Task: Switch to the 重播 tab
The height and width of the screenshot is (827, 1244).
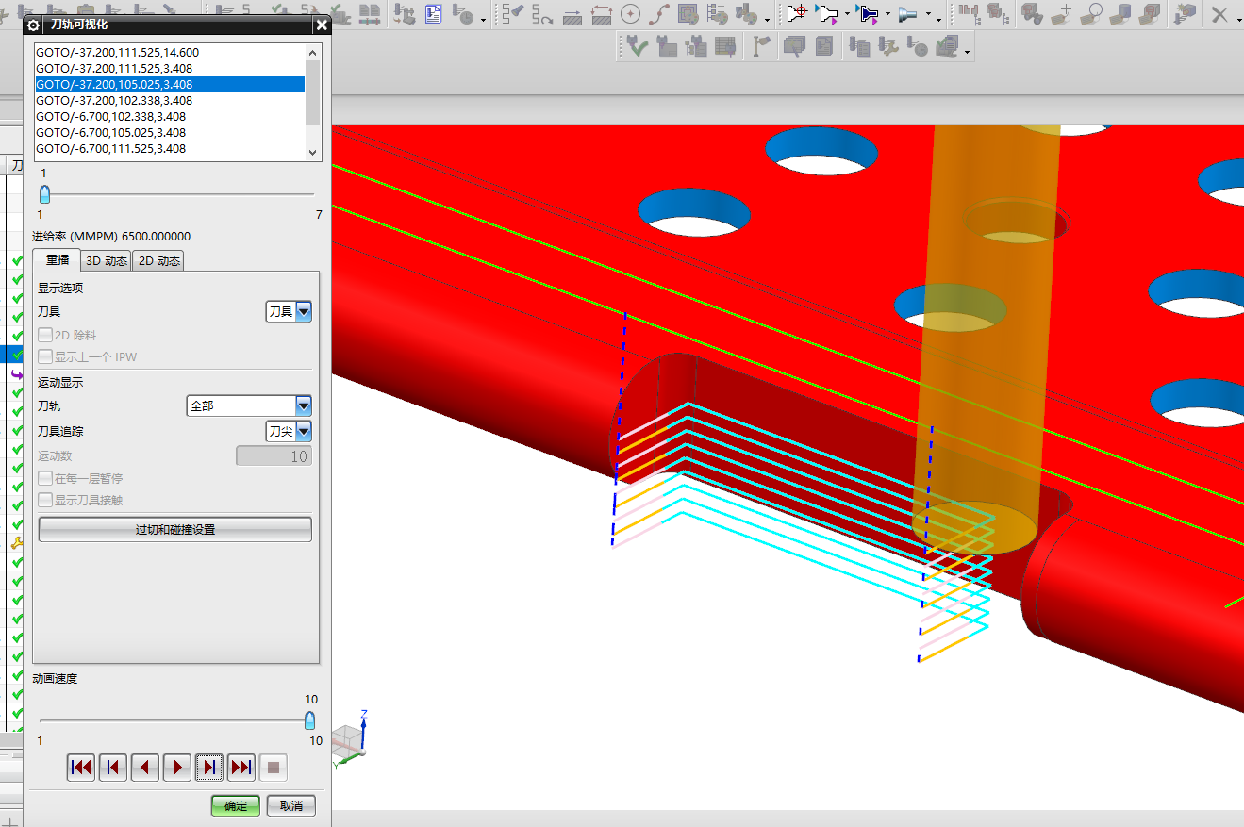Action: (x=58, y=260)
